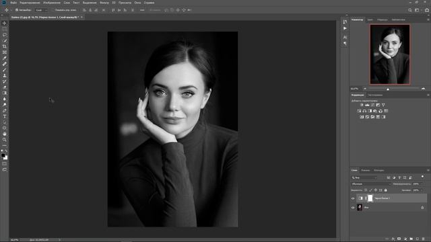Screen dimensions: 431x242
Task: Add a Brightness/Contrast adjustment
Action: pos(362,105)
